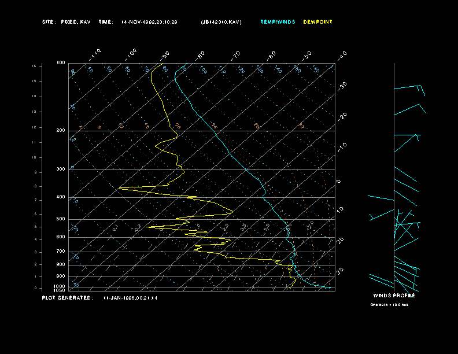Click the 100 pressure label at top left
458x354 pixels.
(x=61, y=62)
